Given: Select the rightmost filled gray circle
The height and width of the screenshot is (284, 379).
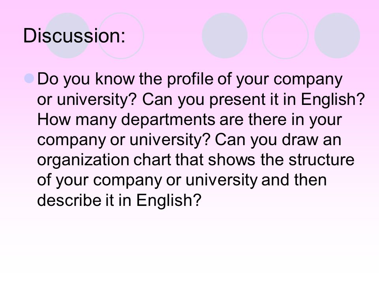Looking at the screenshot, I should (337, 35).
